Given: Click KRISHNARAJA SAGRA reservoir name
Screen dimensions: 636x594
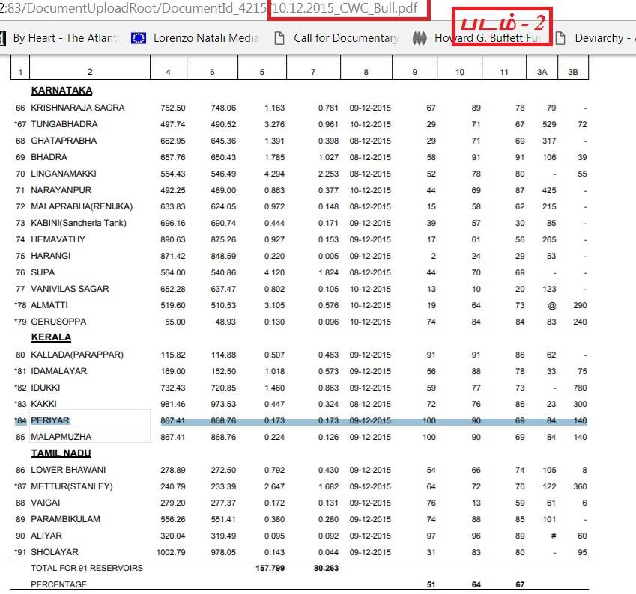Looking at the screenshot, I should [x=78, y=108].
